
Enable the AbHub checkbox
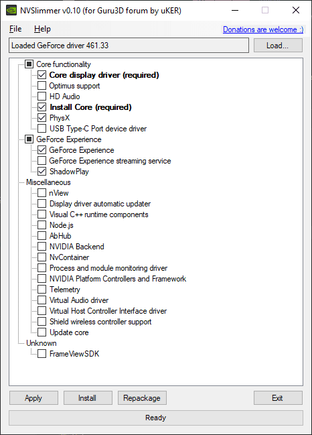click(42, 236)
